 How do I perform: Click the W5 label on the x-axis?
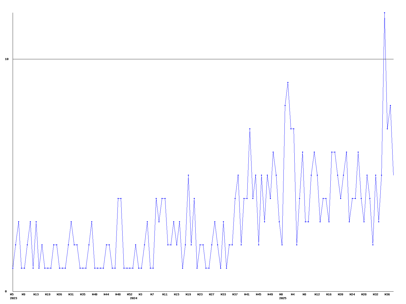click(12, 294)
